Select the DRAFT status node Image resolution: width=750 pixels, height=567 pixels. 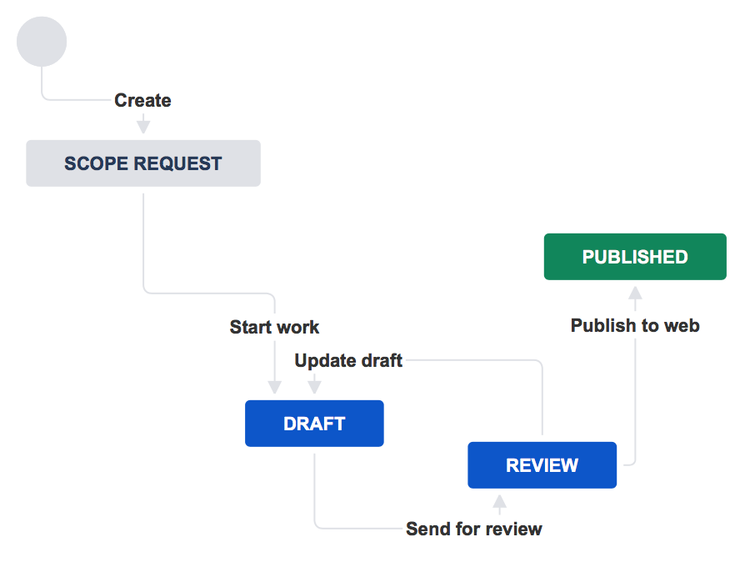tap(314, 423)
